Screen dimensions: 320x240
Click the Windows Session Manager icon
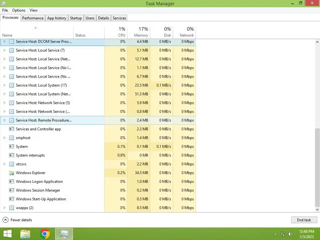(12, 190)
